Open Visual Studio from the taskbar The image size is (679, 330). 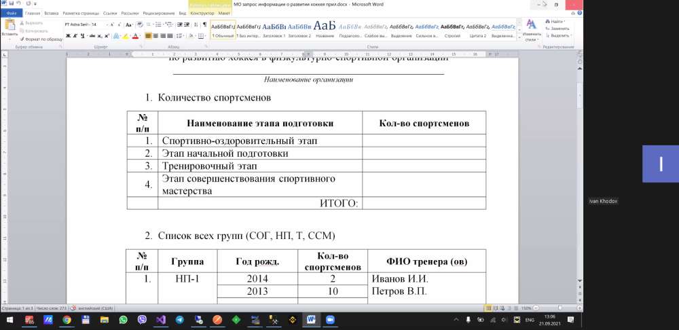click(x=161, y=320)
